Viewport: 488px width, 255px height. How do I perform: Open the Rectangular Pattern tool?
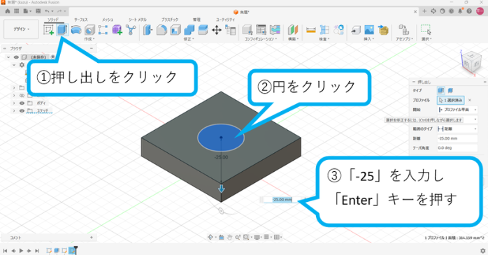click(x=103, y=30)
